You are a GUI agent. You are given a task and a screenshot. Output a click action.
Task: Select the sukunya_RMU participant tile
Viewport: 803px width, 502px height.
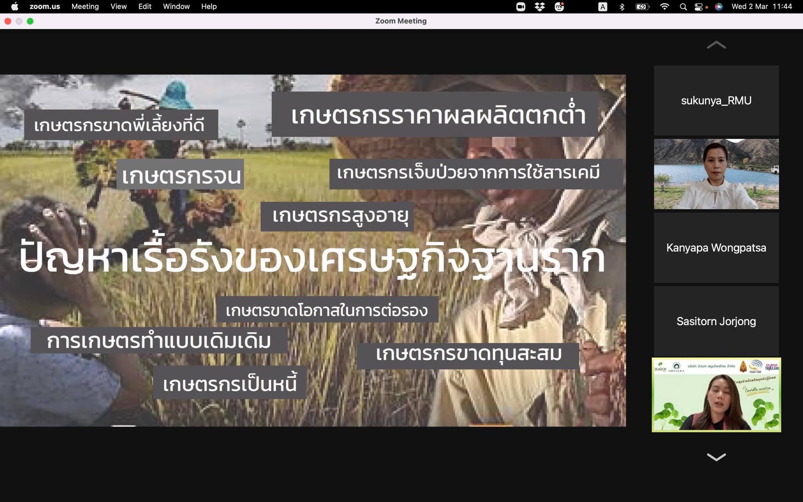pyautogui.click(x=716, y=100)
